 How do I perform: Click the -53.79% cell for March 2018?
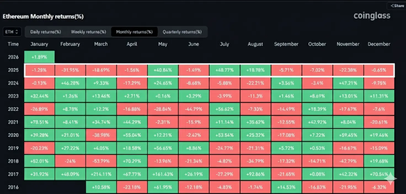click(101, 161)
